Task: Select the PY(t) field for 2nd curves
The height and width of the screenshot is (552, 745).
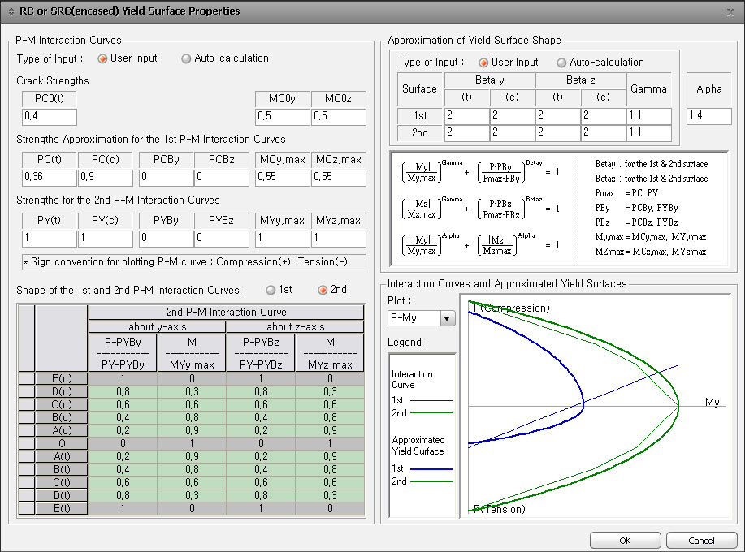Action: click(50, 239)
